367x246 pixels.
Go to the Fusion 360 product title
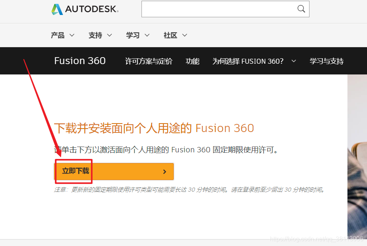[80, 61]
